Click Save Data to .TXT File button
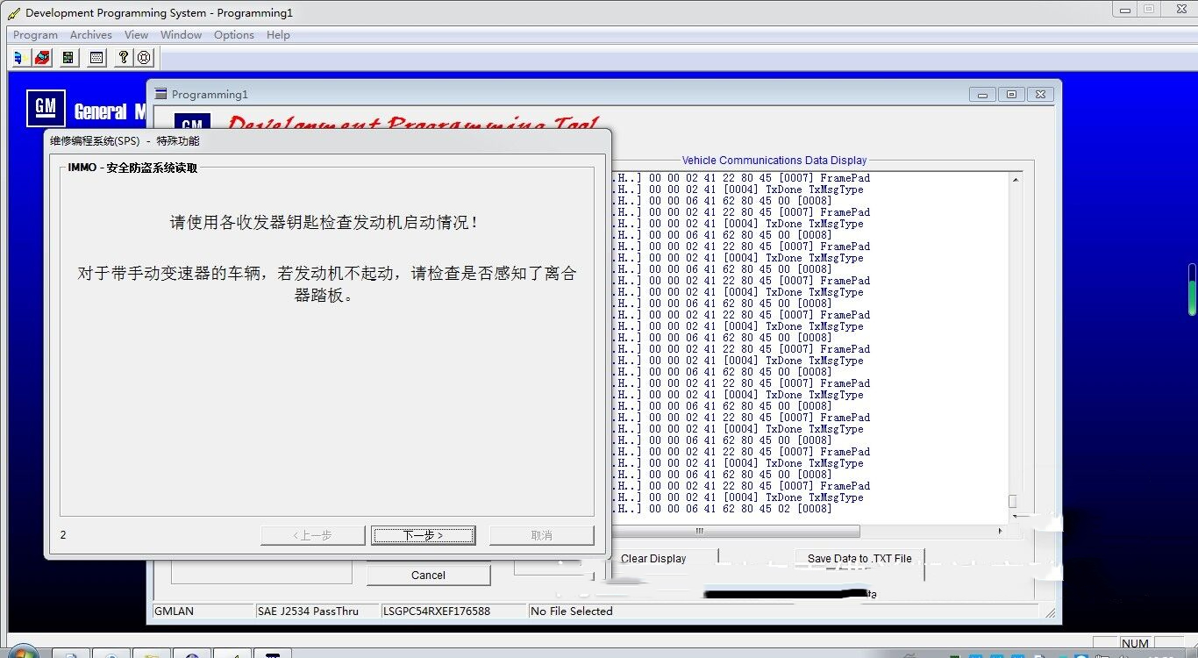This screenshot has width=1198, height=658. coord(859,559)
